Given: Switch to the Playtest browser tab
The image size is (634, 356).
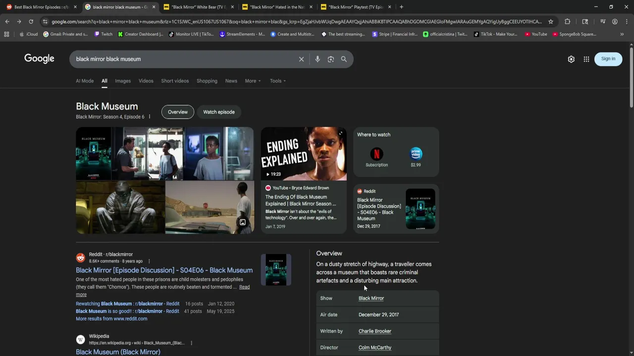Looking at the screenshot, I should (357, 7).
